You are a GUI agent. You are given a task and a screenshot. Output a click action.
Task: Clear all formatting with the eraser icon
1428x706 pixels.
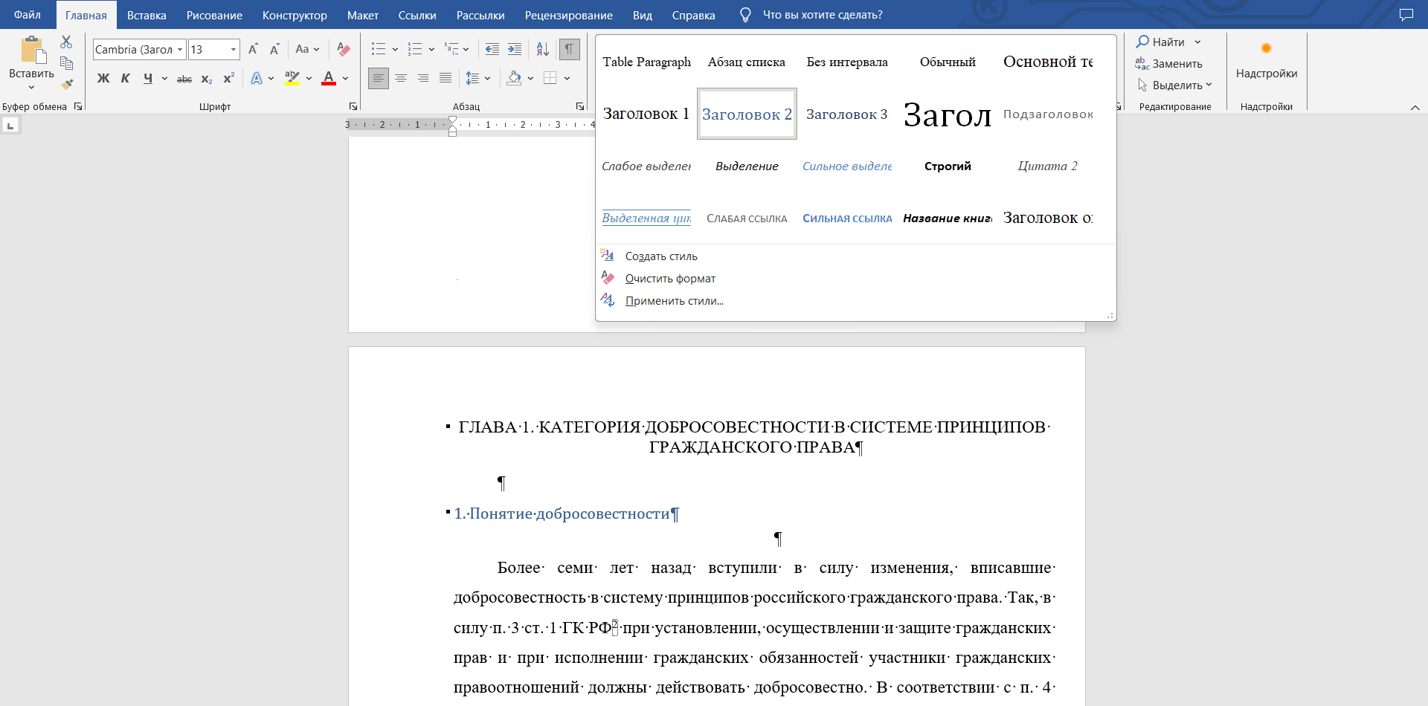click(344, 49)
